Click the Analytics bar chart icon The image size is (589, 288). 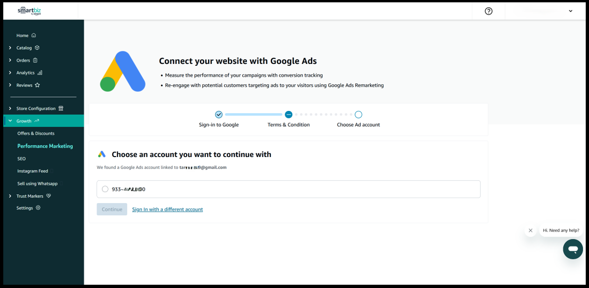(40, 73)
